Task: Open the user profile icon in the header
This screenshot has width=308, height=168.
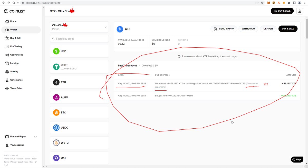Action: pyautogui.click(x=300, y=11)
